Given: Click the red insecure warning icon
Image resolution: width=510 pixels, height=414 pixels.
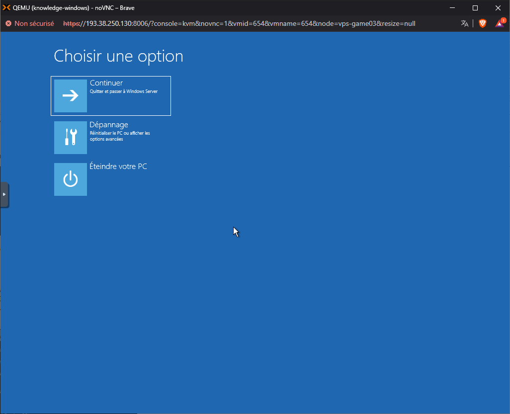Looking at the screenshot, I should click(x=8, y=23).
